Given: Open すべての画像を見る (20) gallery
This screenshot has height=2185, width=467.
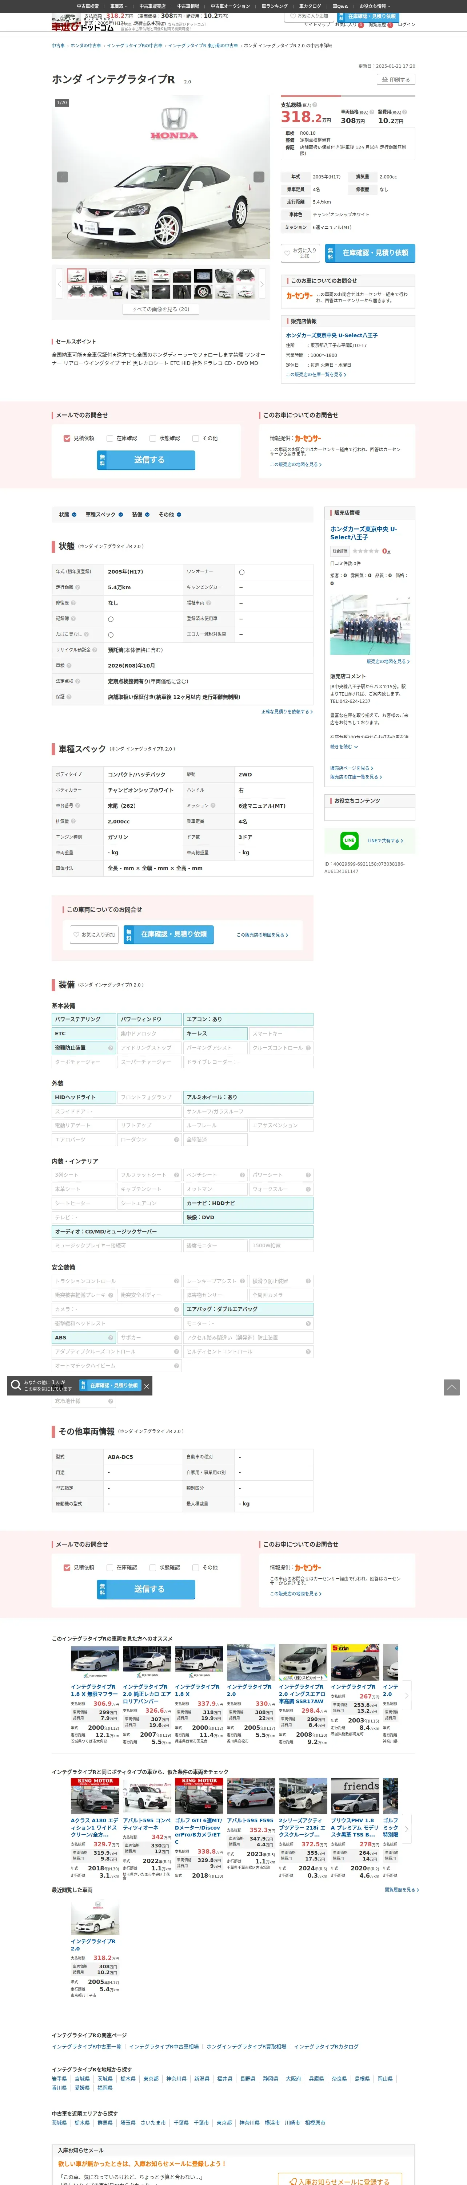Looking at the screenshot, I should click(161, 310).
